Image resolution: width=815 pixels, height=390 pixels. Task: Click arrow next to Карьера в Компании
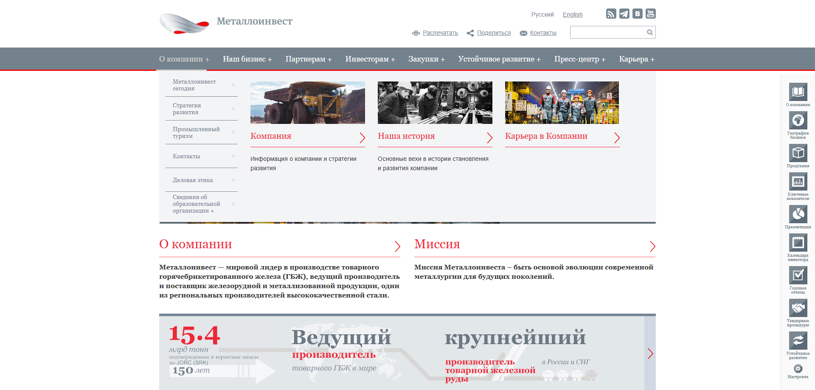(617, 137)
